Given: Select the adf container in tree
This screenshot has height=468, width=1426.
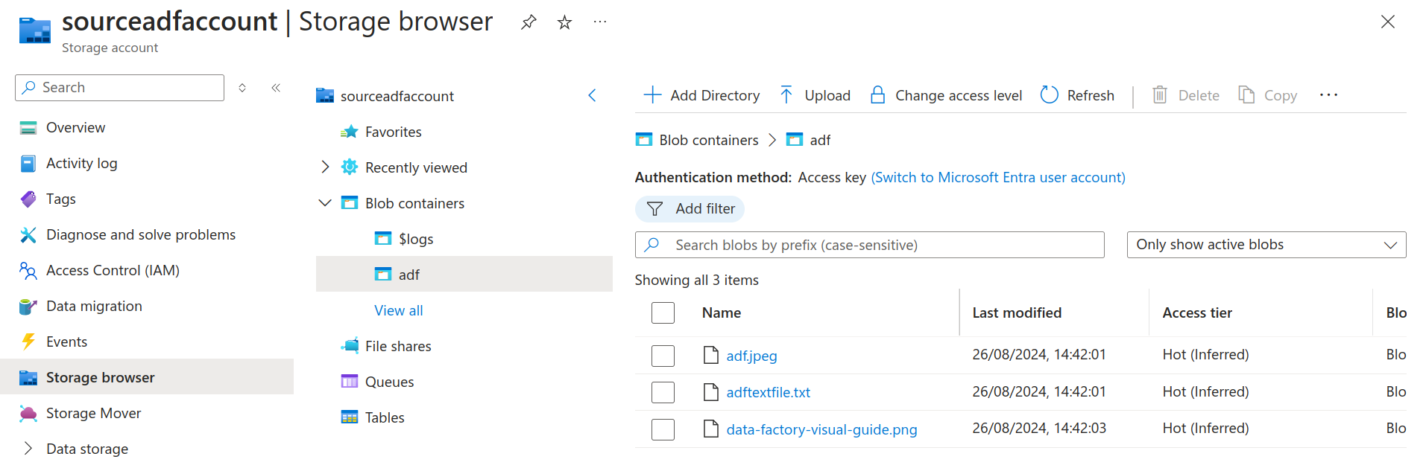Looking at the screenshot, I should (x=464, y=274).
